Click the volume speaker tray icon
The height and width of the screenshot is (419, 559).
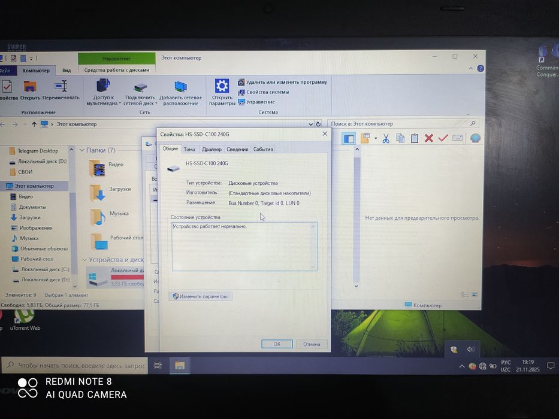click(x=470, y=350)
